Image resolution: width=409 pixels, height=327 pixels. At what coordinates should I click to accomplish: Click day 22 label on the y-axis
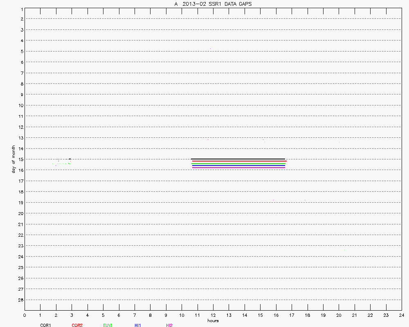click(x=20, y=235)
